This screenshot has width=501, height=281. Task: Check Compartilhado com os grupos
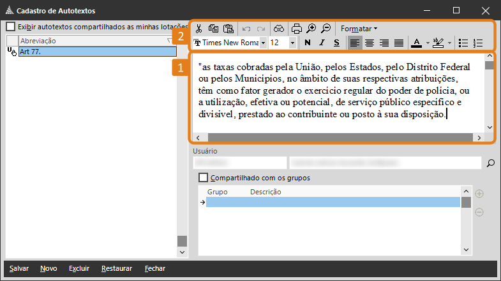tap(204, 178)
